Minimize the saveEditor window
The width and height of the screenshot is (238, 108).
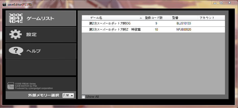click(x=215, y=3)
